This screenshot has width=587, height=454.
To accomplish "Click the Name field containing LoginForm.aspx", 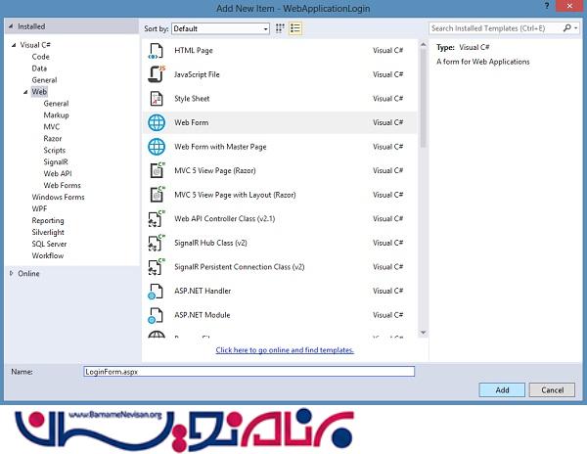I will point(249,372).
